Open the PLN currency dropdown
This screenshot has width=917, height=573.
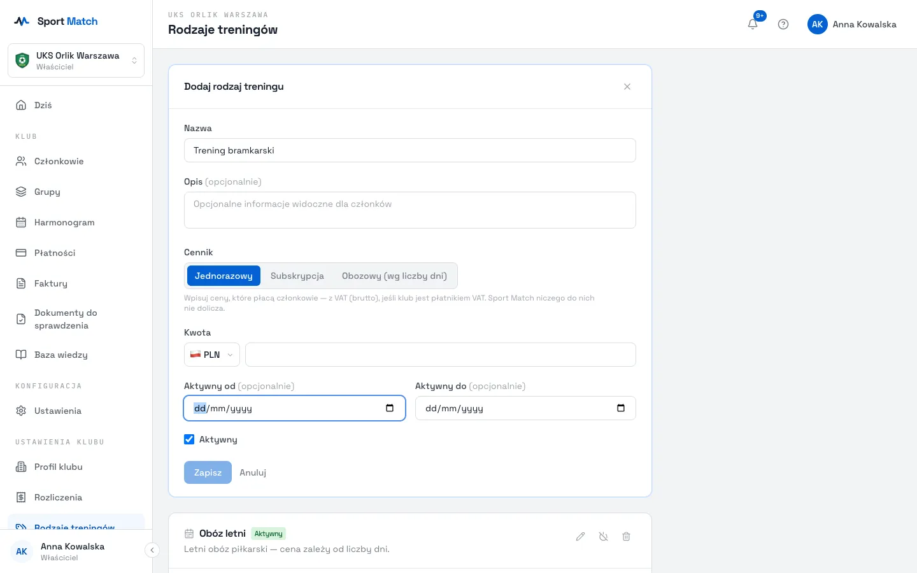pyautogui.click(x=212, y=355)
